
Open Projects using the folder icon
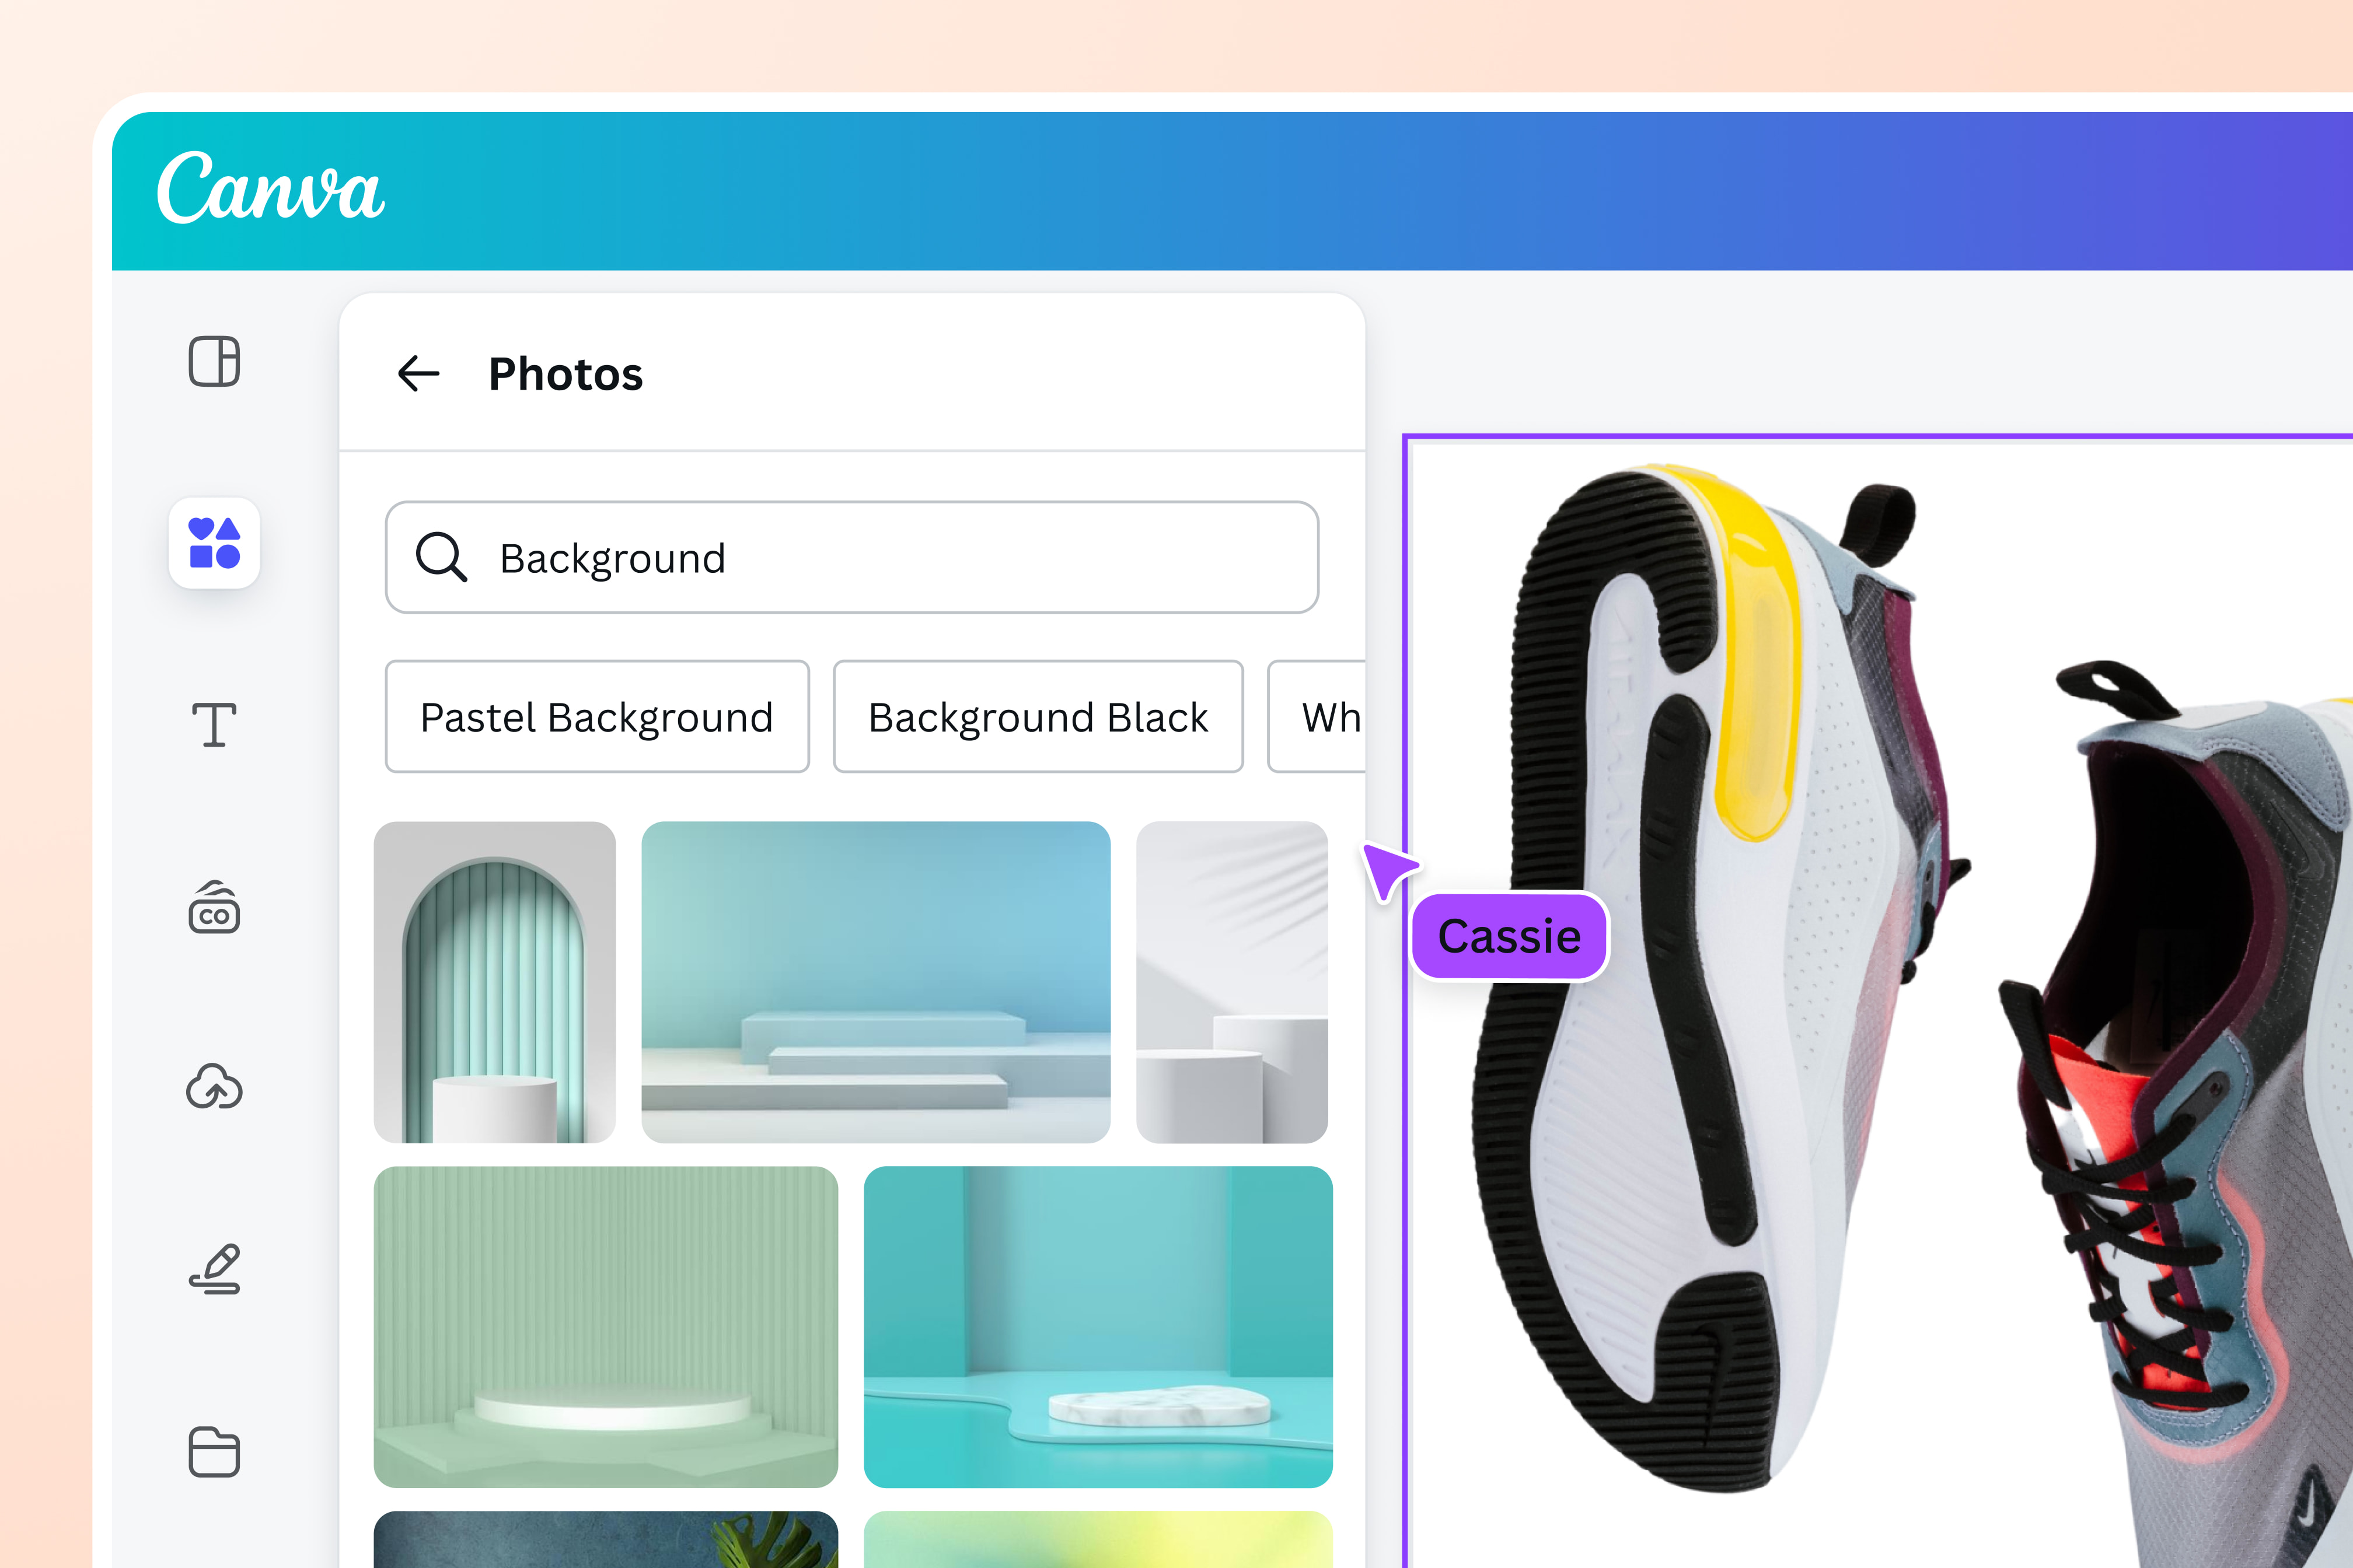click(x=214, y=1453)
